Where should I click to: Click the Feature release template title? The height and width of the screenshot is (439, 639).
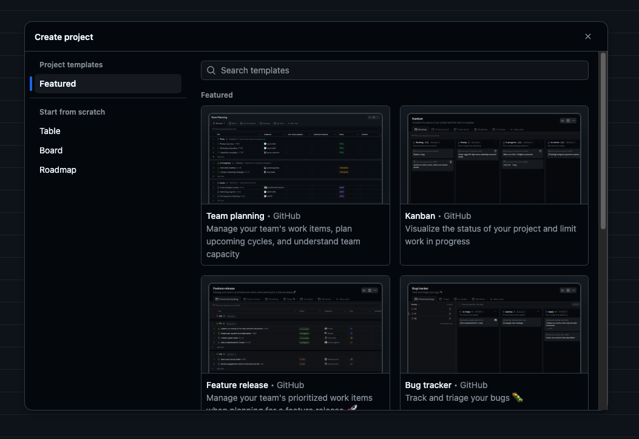click(x=237, y=385)
